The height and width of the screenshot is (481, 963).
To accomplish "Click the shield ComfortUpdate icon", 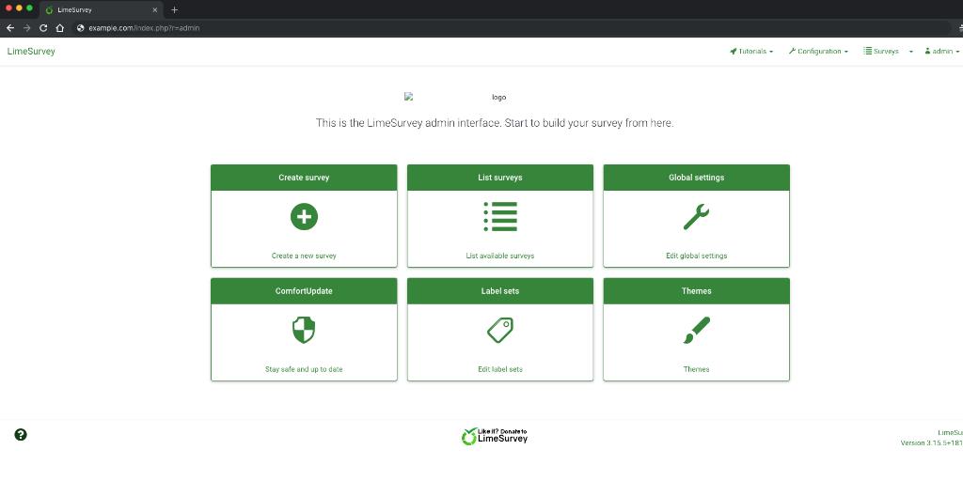I will point(304,330).
